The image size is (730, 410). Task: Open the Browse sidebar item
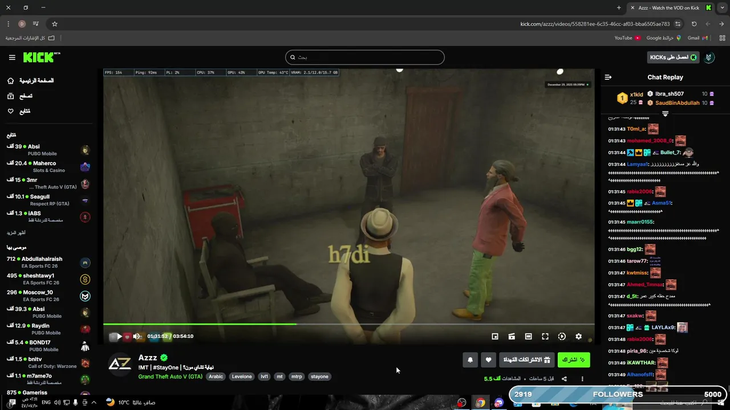[x=19, y=96]
